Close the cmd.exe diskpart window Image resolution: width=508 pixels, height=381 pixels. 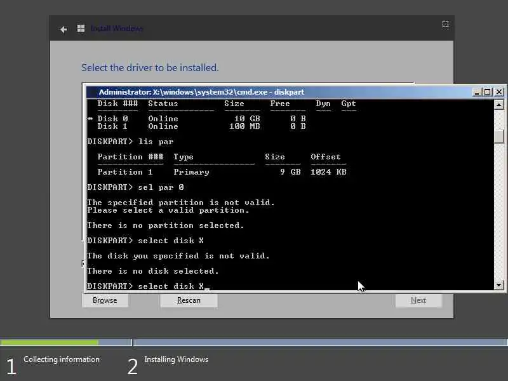pos(499,92)
